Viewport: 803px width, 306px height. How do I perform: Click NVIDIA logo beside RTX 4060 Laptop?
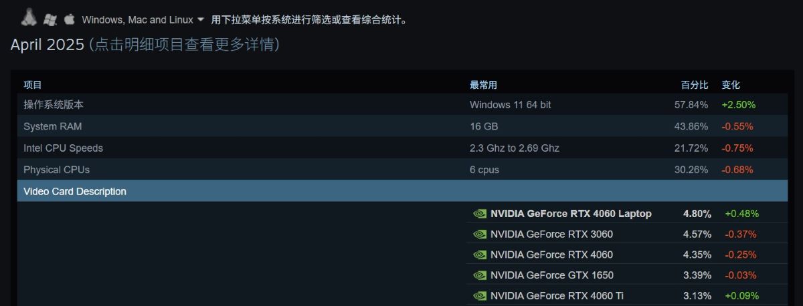tap(480, 214)
